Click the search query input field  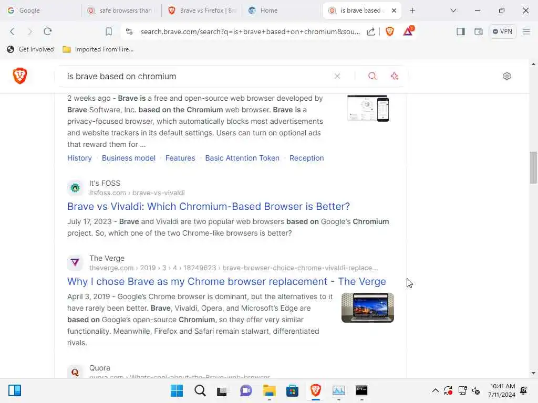click(x=195, y=76)
